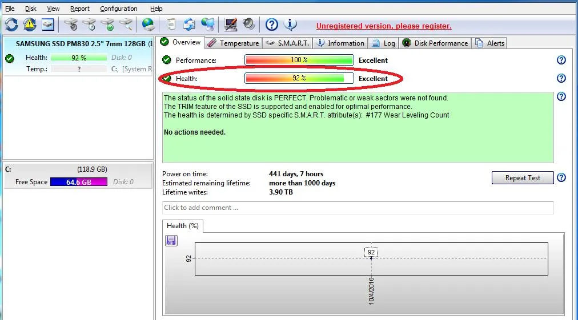Click the toolbar disk icon with green checkmark

[107, 25]
